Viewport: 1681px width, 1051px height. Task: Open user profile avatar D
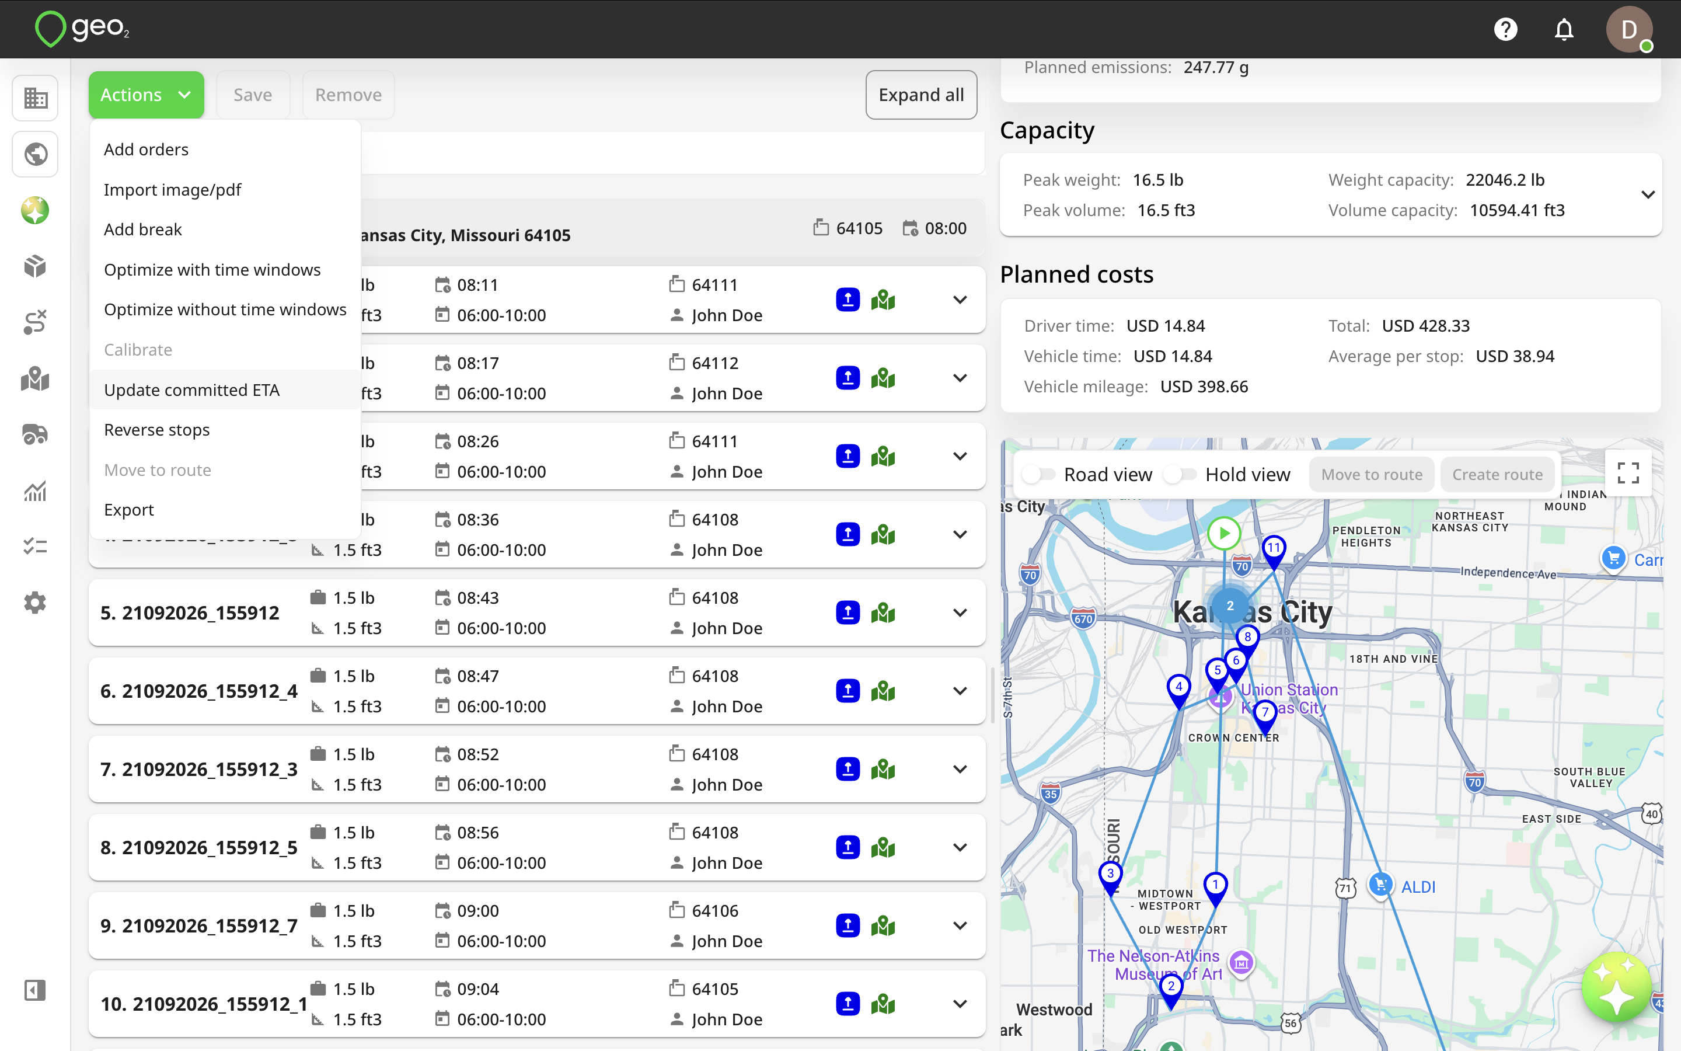pyautogui.click(x=1628, y=29)
